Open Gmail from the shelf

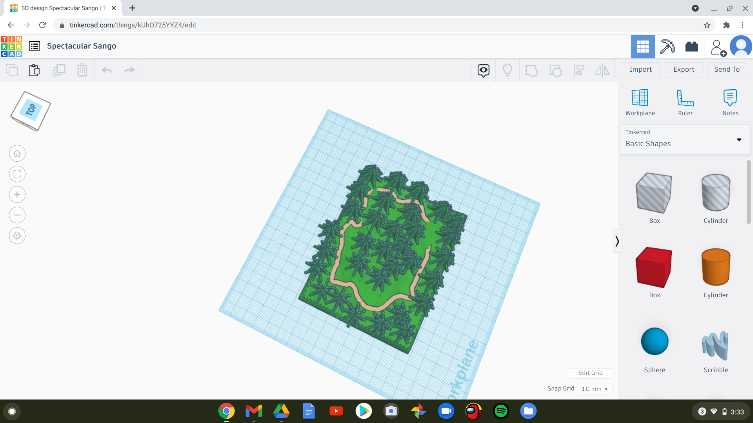(x=254, y=411)
